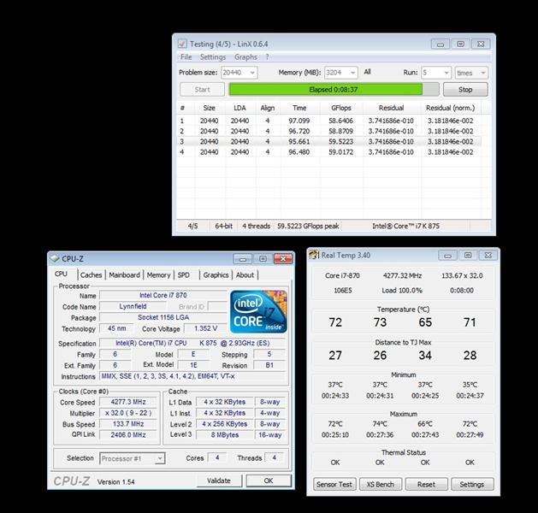538x513 pixels.
Task: Click the Intel Core i7 logo
Action: (259, 312)
